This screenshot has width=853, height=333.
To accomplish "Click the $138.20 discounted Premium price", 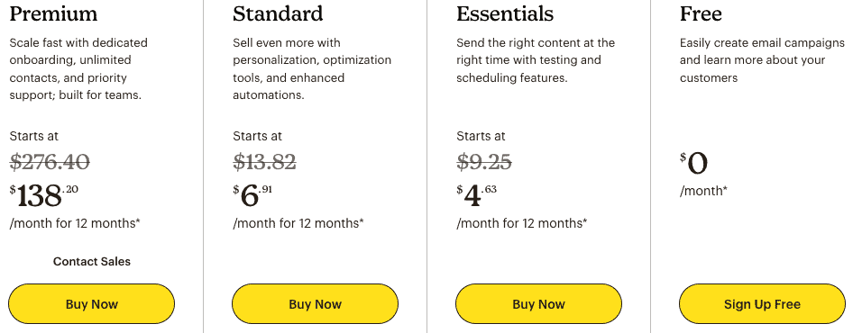I will click(43, 195).
